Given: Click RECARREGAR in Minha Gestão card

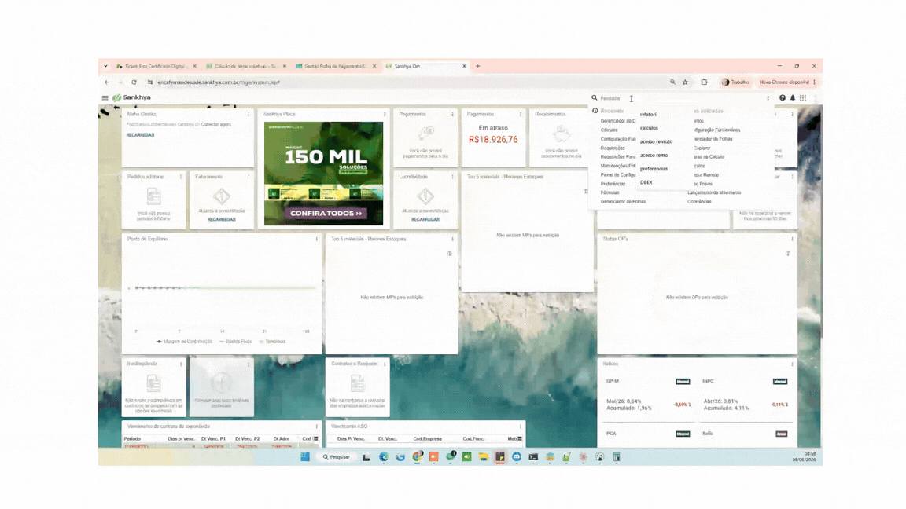Looking at the screenshot, I should click(141, 135).
